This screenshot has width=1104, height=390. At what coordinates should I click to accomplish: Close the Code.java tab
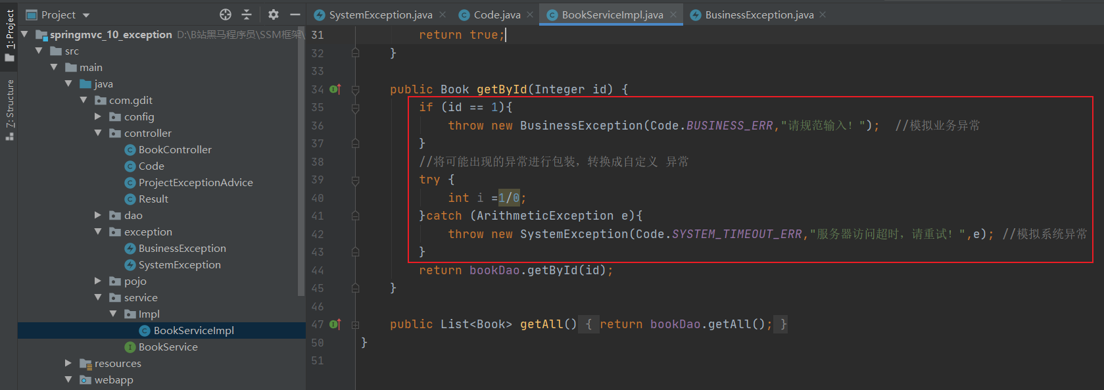pos(530,14)
